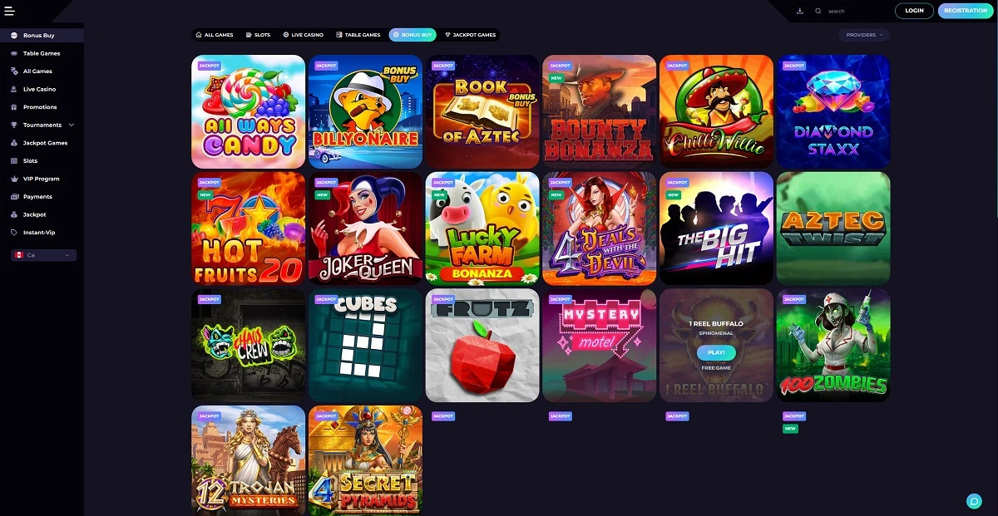Open the Providers dropdown
This screenshot has width=998, height=516.
pos(865,35)
